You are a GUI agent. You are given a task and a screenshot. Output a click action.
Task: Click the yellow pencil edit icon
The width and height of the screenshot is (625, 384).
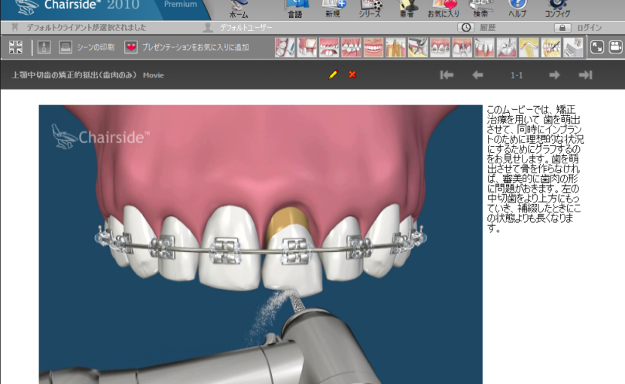(x=334, y=75)
